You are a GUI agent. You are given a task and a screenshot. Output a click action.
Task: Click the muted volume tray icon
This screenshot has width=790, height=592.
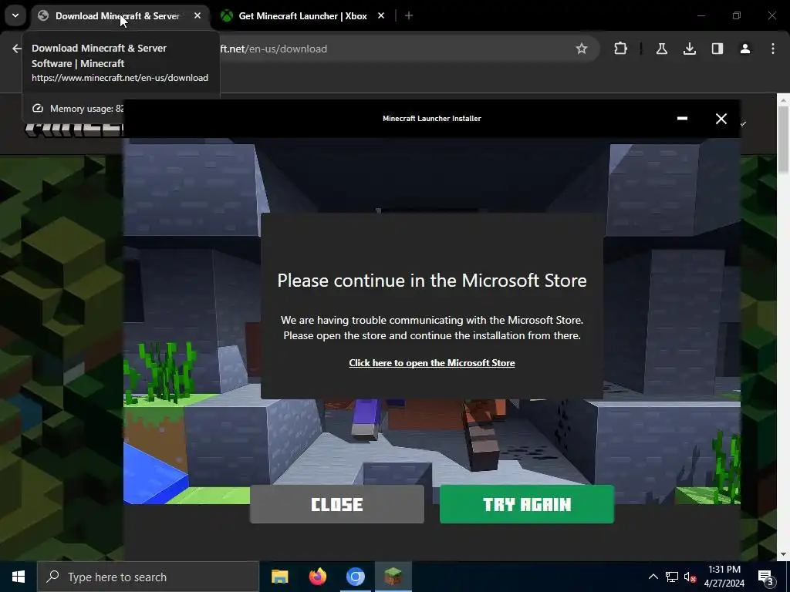pyautogui.click(x=690, y=577)
